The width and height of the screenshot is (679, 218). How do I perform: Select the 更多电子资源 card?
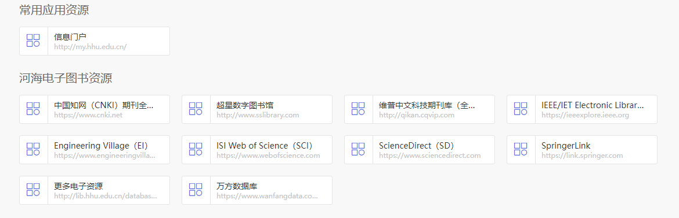[x=95, y=190]
